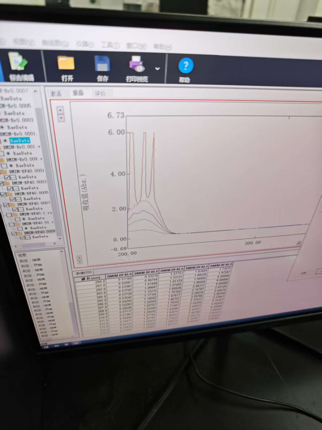Toggle checkbox of RawData under BMIM-Br0.009

coord(4,166)
